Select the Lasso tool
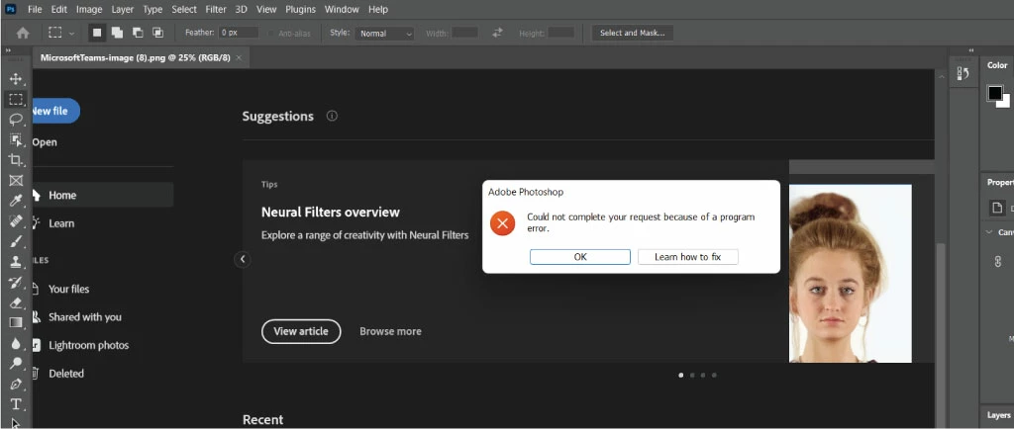Screen dimensions: 1014x429 click(16, 120)
